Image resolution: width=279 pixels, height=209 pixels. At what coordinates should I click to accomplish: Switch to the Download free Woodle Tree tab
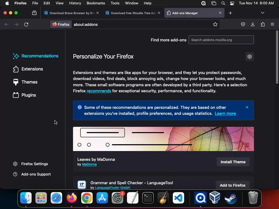pos(133,13)
